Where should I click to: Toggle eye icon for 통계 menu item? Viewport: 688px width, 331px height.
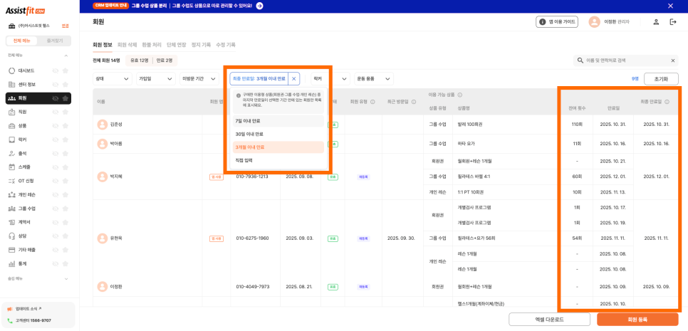[x=55, y=263]
